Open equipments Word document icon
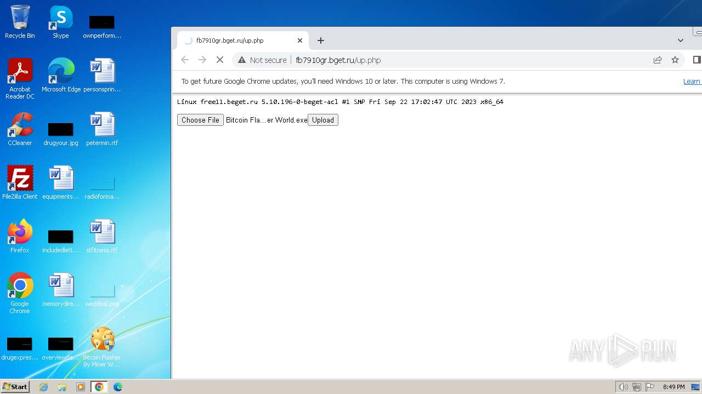Image resolution: width=702 pixels, height=394 pixels. point(61,182)
